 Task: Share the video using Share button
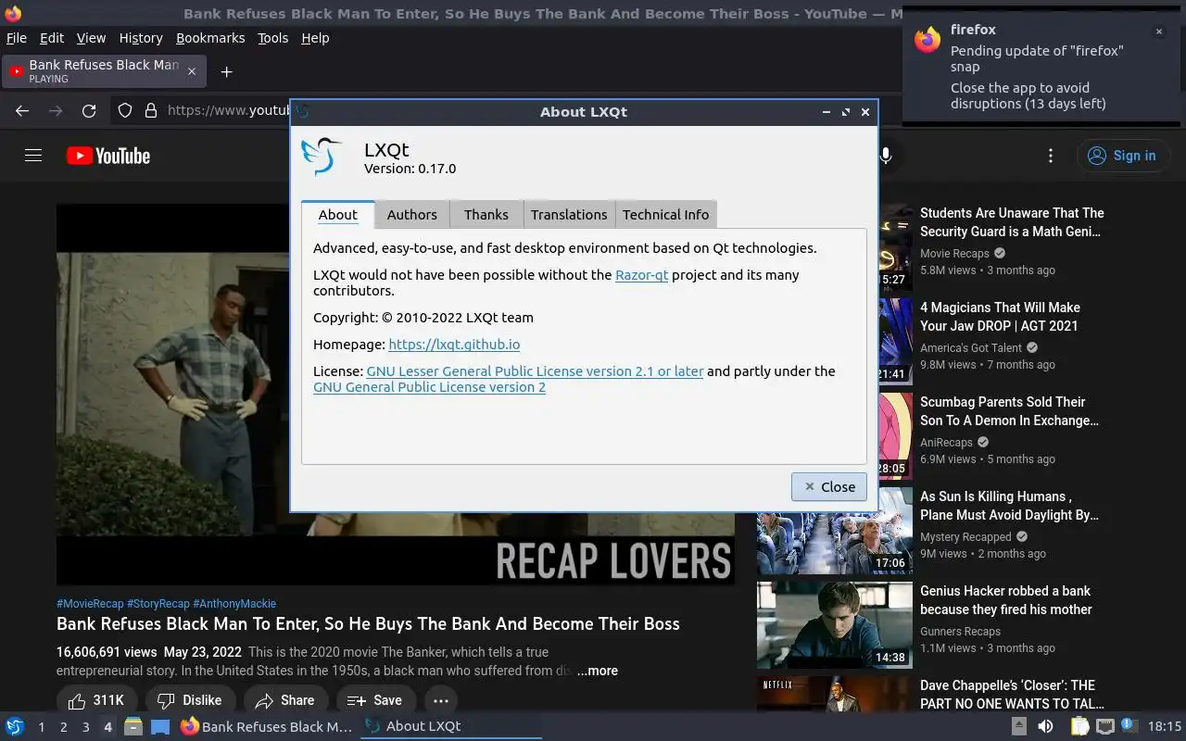[285, 700]
